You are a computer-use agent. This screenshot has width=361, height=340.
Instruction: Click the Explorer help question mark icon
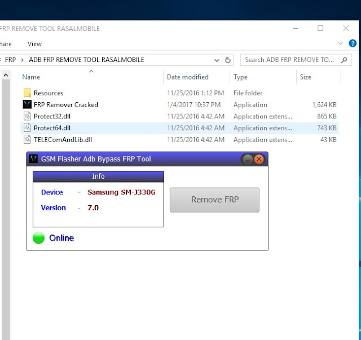(353, 43)
